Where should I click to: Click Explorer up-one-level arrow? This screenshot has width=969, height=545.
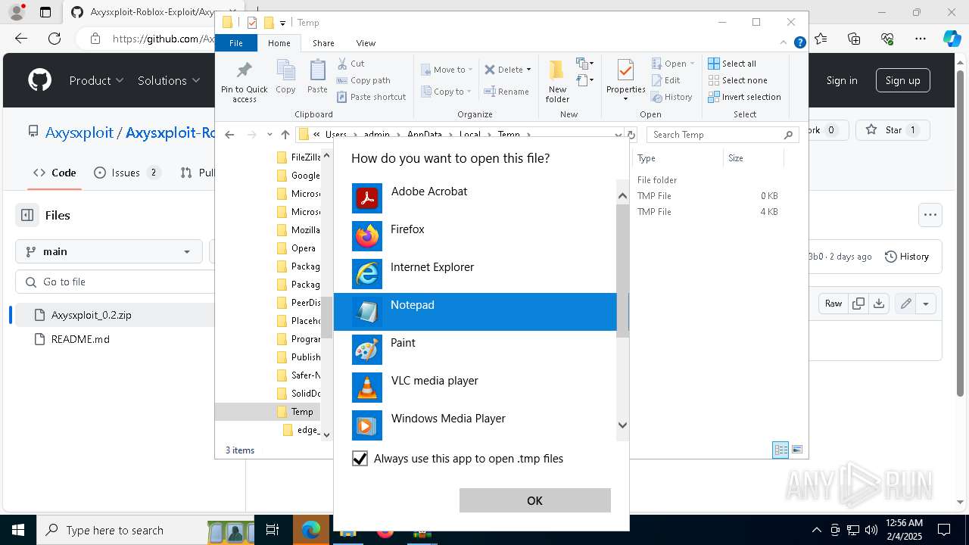tap(285, 135)
